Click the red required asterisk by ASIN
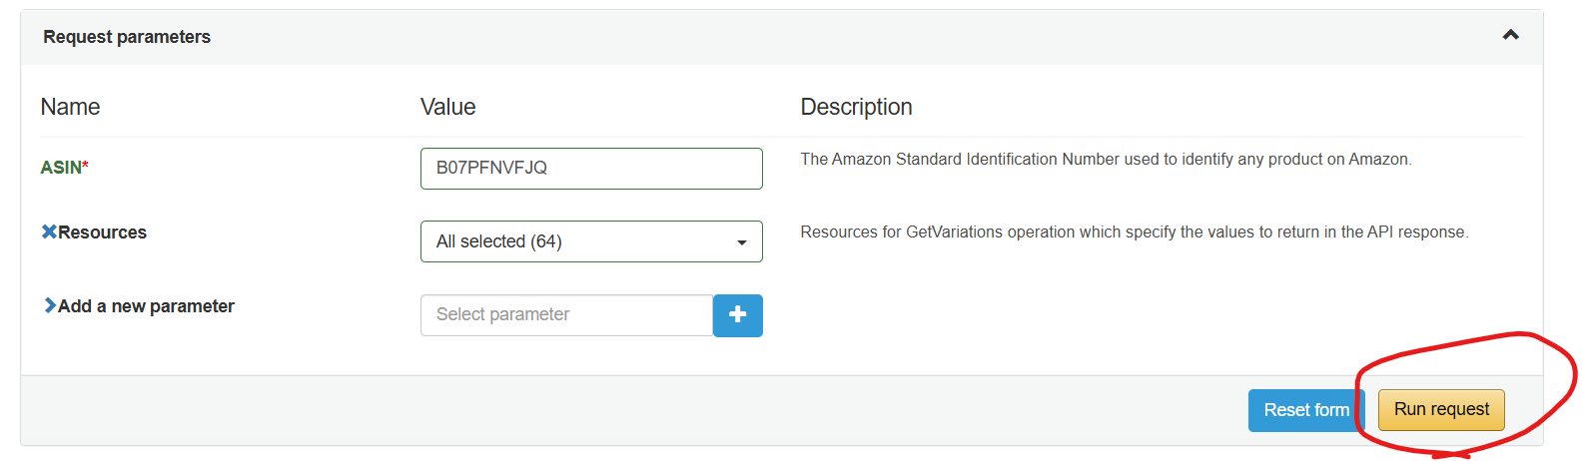The image size is (1583, 461). (x=86, y=165)
